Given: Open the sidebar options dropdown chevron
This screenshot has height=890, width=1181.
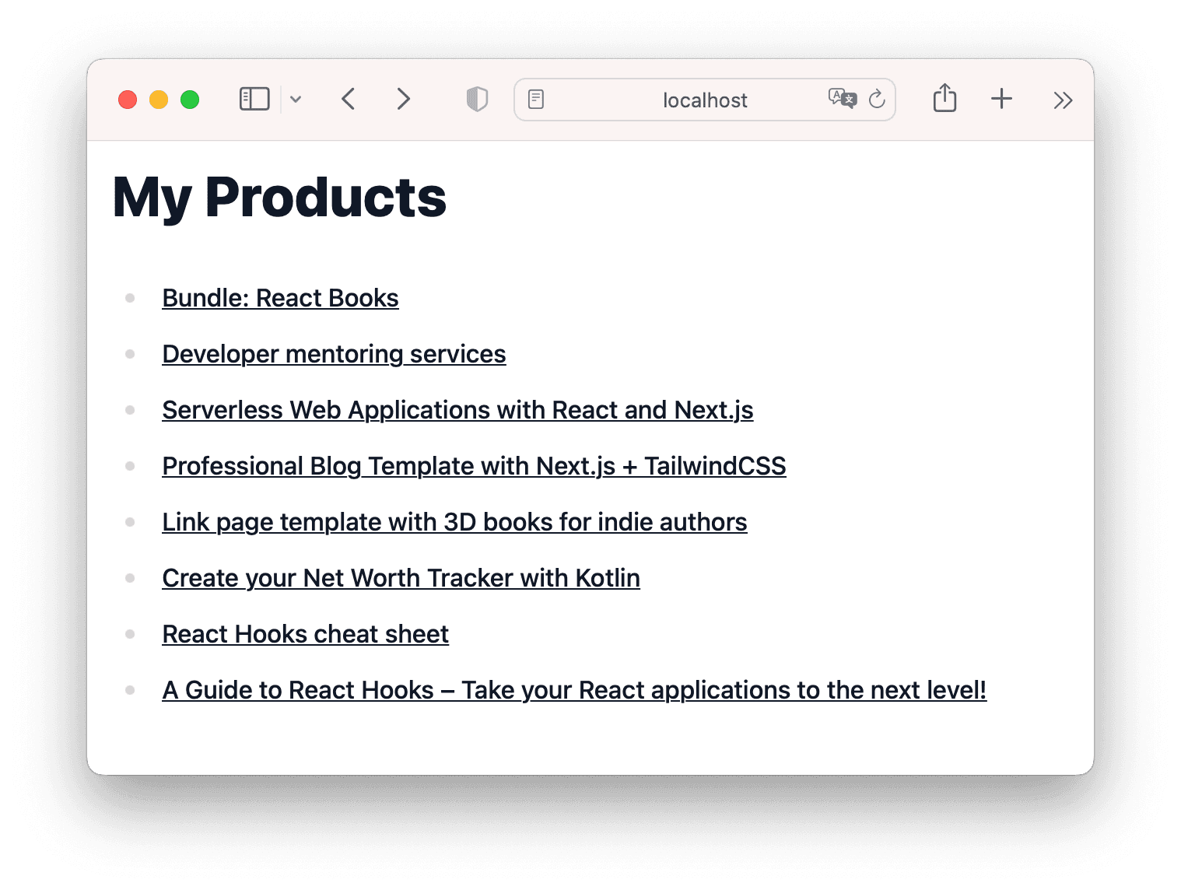Looking at the screenshot, I should click(296, 100).
